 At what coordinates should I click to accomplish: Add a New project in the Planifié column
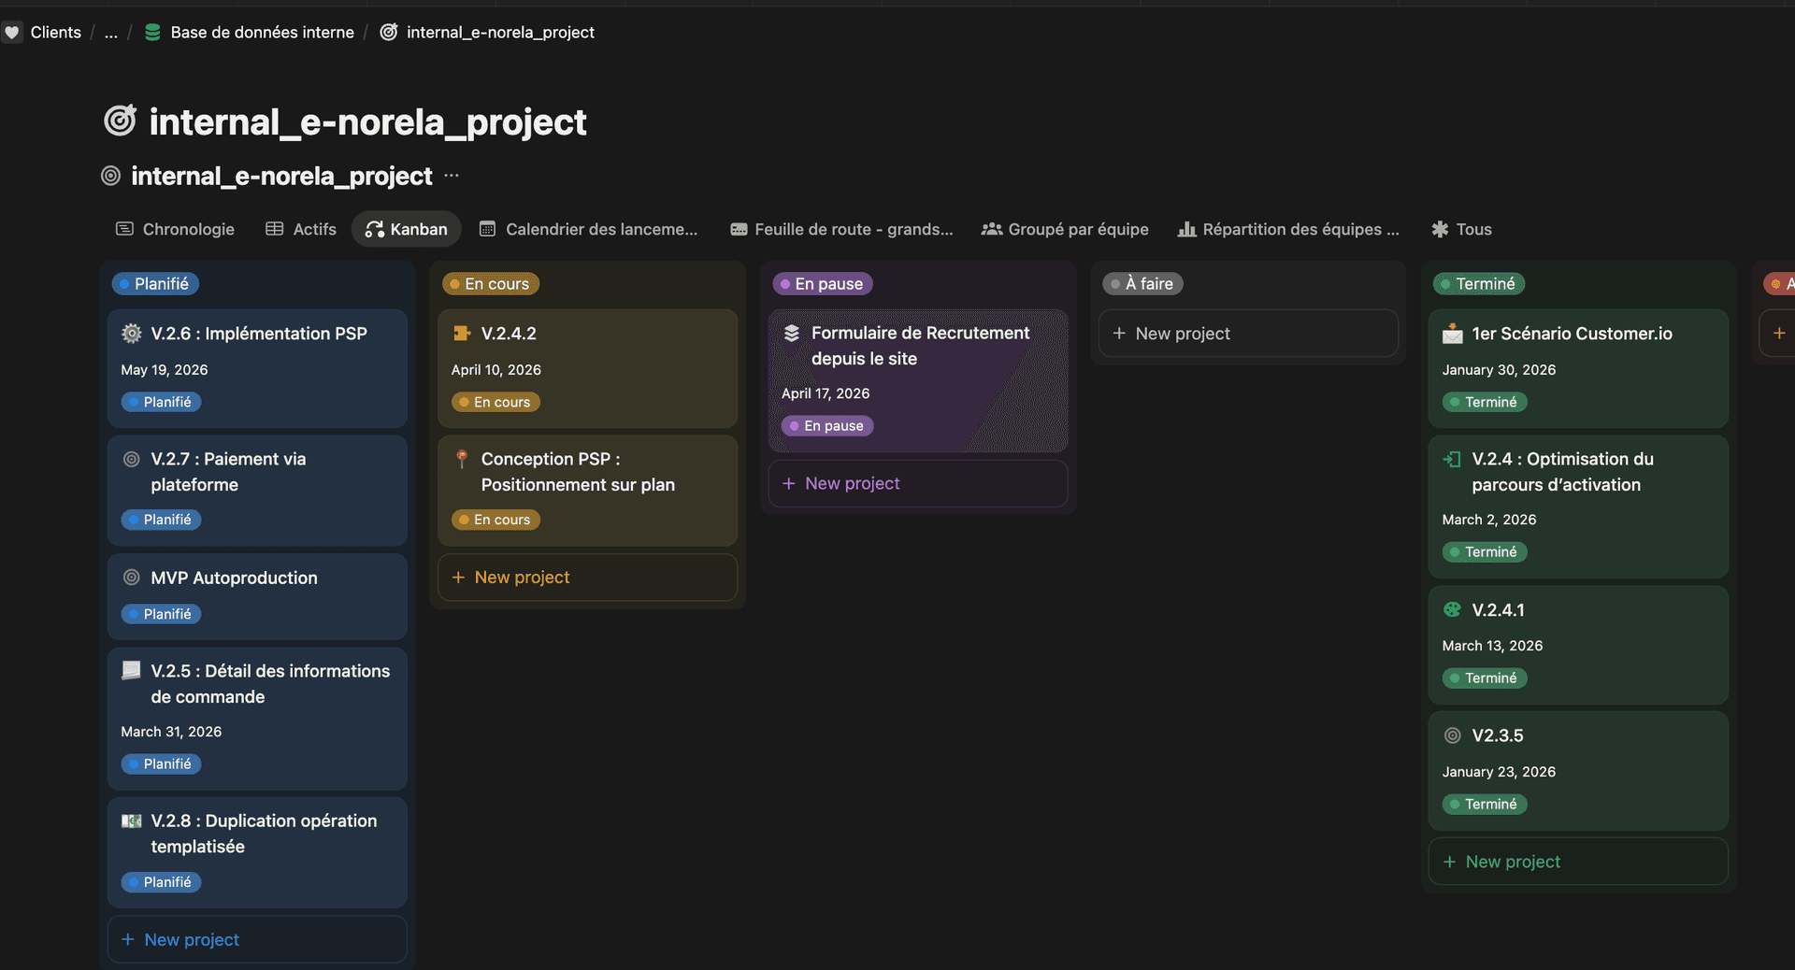click(257, 939)
